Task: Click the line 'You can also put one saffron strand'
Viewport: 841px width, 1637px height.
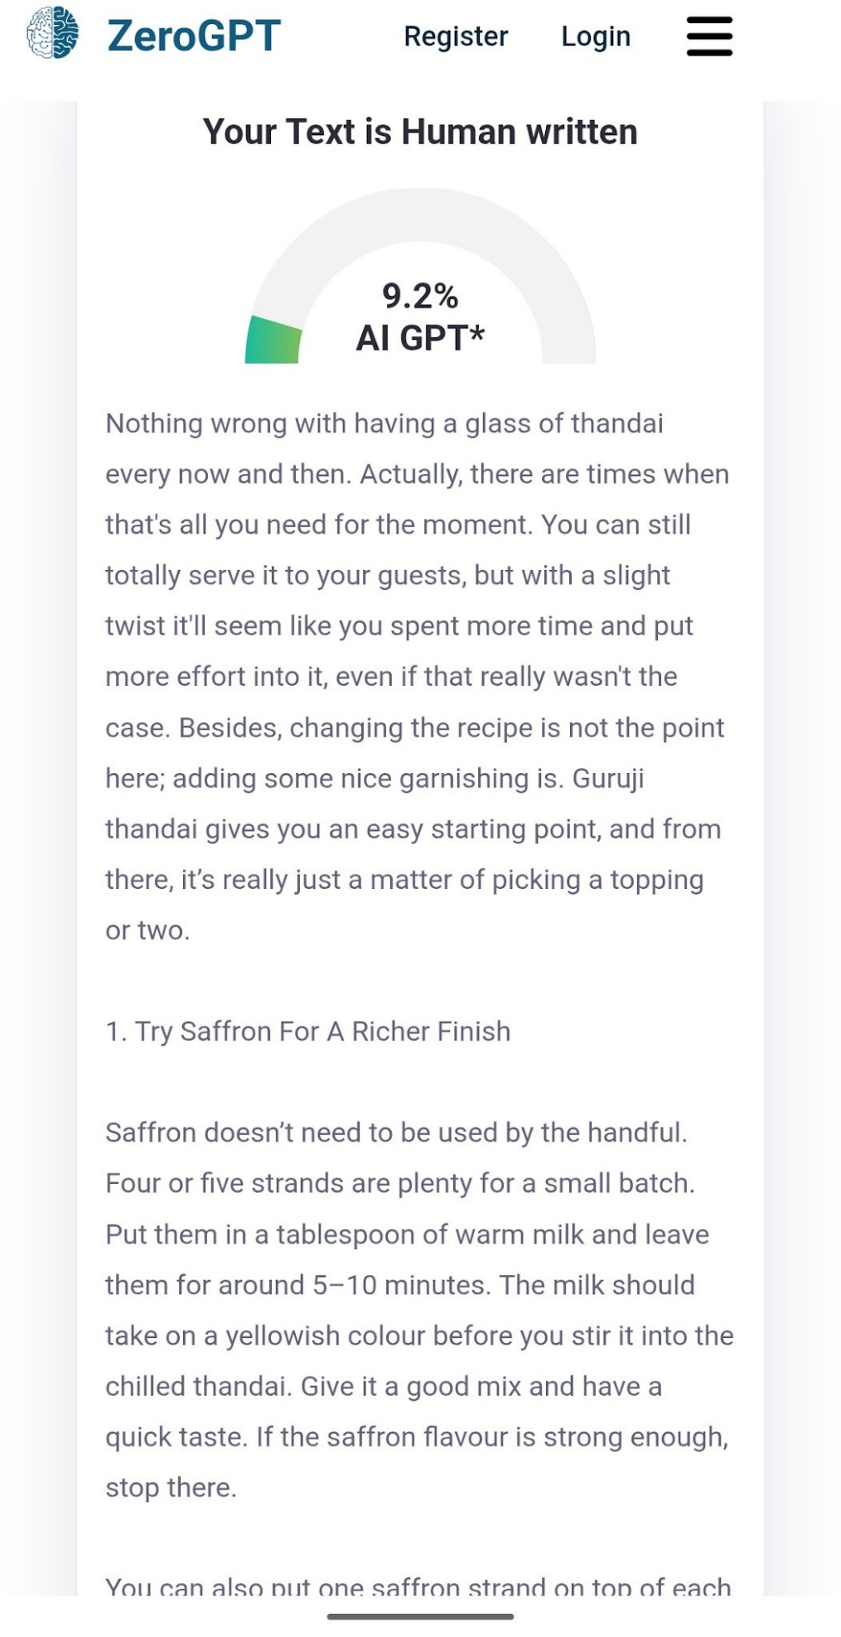Action: tap(418, 1585)
